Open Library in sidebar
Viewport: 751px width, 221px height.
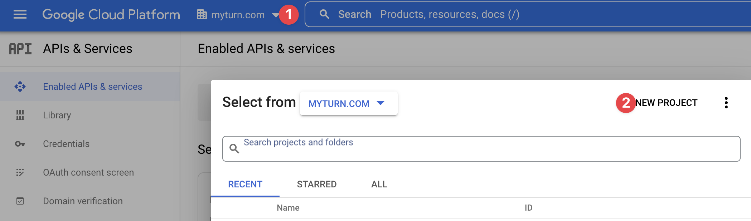click(x=90, y=115)
